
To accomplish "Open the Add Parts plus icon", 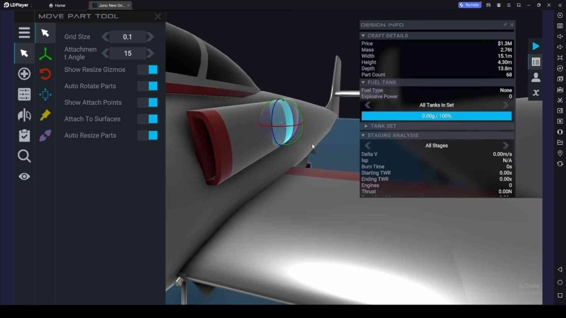I will coord(24,74).
